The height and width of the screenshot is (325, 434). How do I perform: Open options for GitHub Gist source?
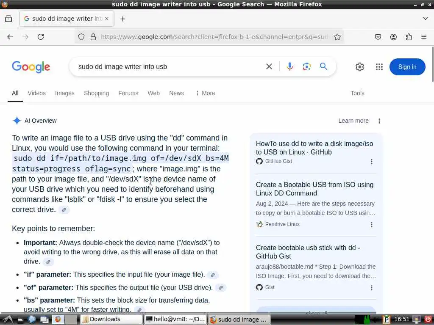[x=371, y=162]
